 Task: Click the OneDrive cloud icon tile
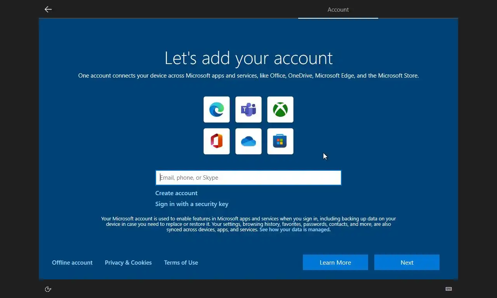coord(248,141)
